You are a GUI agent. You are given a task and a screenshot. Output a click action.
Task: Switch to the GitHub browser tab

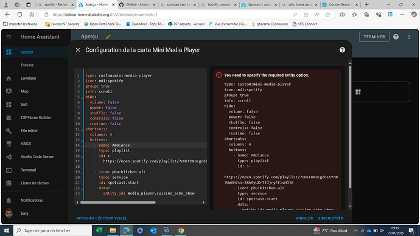(138, 4)
